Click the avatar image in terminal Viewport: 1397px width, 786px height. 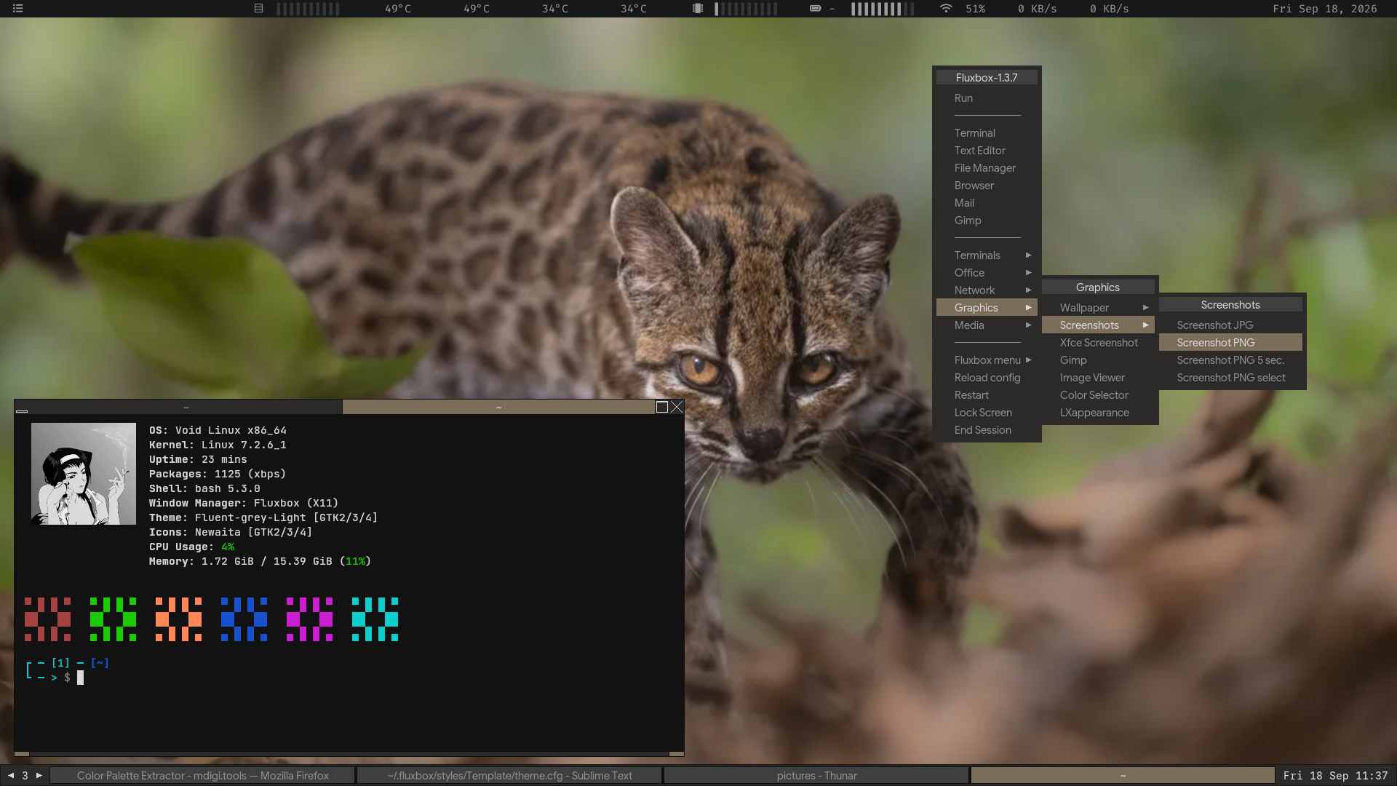click(x=84, y=474)
